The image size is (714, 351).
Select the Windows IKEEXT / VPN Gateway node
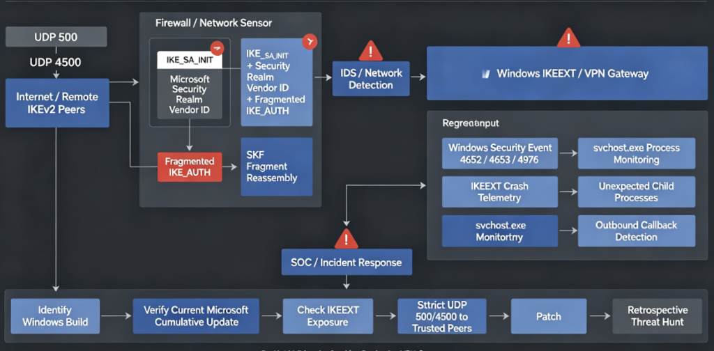click(567, 74)
